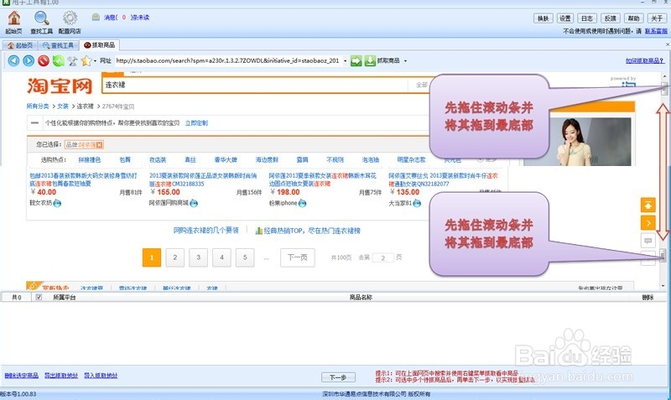Collapse personalization bar with minus icon

34,122
